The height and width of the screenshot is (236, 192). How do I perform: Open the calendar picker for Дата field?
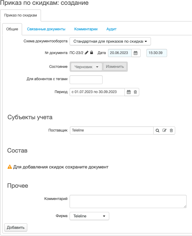[x=136, y=53]
